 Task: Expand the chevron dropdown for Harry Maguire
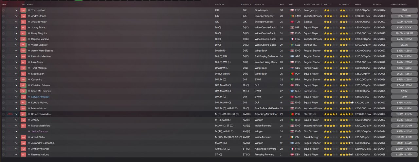16,33
